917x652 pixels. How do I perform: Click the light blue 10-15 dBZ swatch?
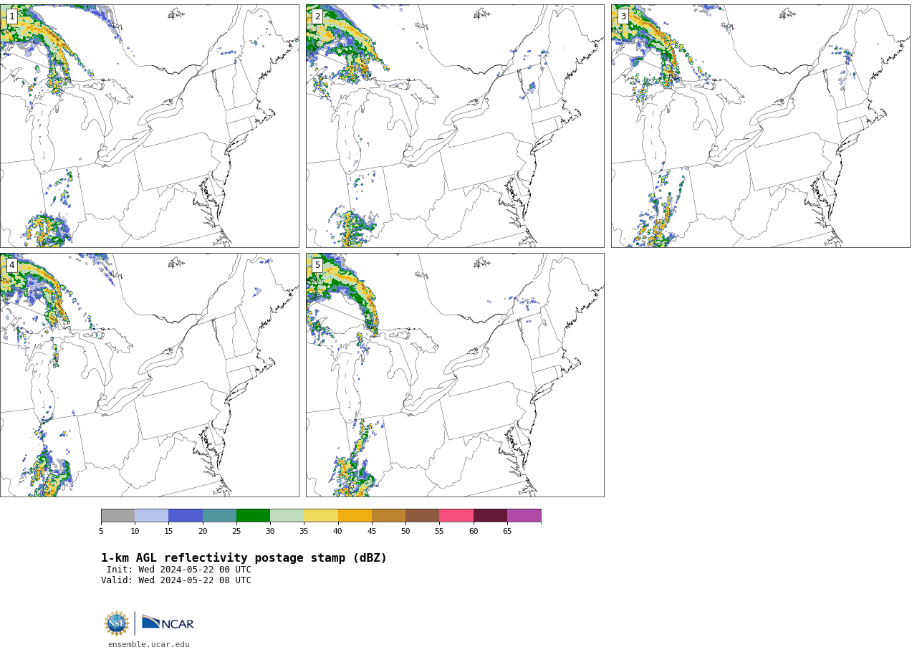coord(152,516)
